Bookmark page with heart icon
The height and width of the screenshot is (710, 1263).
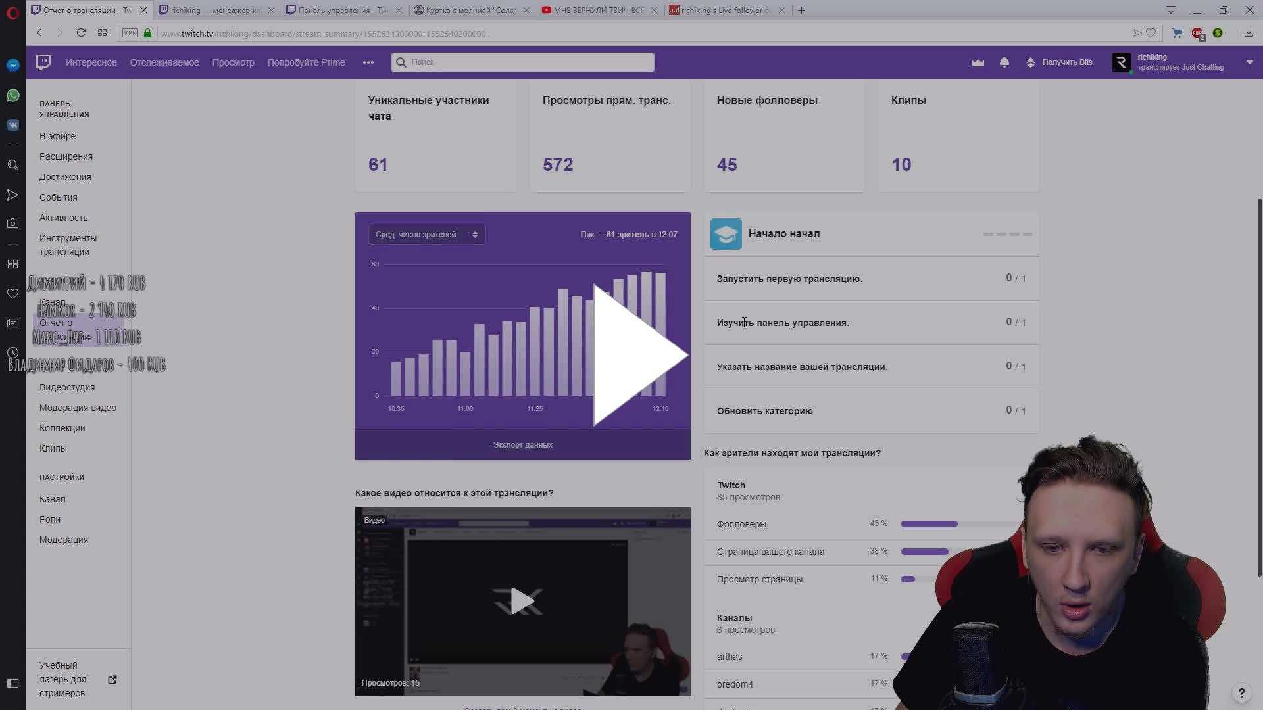[1151, 33]
